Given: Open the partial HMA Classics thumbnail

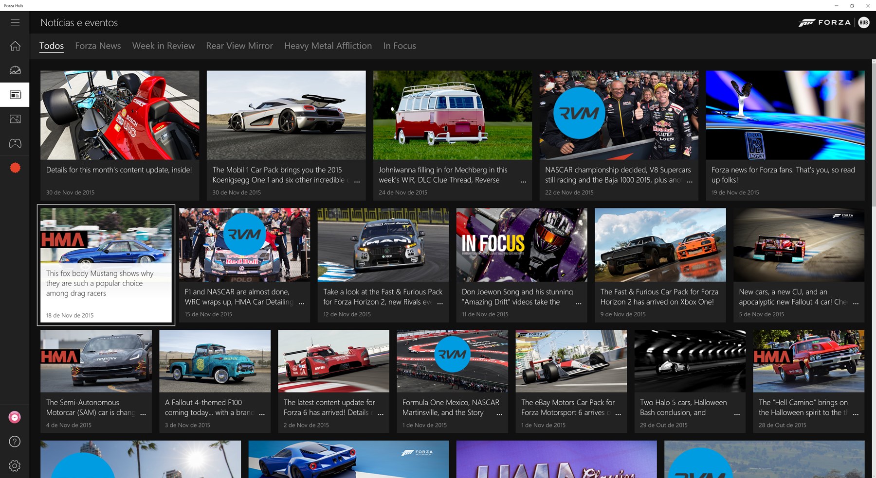Looking at the screenshot, I should pyautogui.click(x=556, y=459).
